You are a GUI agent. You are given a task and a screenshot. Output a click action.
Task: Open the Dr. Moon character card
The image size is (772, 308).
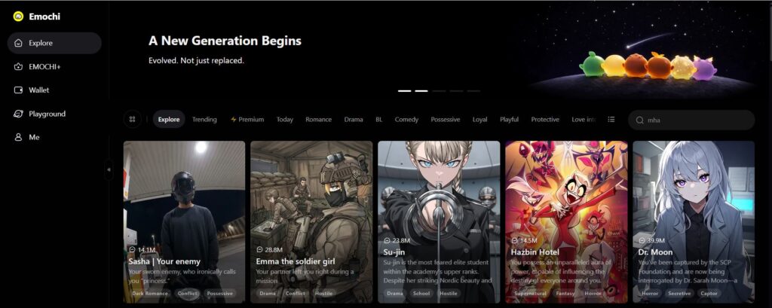point(694,222)
